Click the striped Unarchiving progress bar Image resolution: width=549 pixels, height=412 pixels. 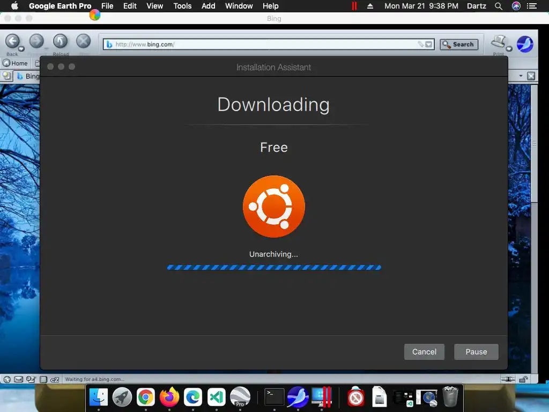[x=274, y=267]
